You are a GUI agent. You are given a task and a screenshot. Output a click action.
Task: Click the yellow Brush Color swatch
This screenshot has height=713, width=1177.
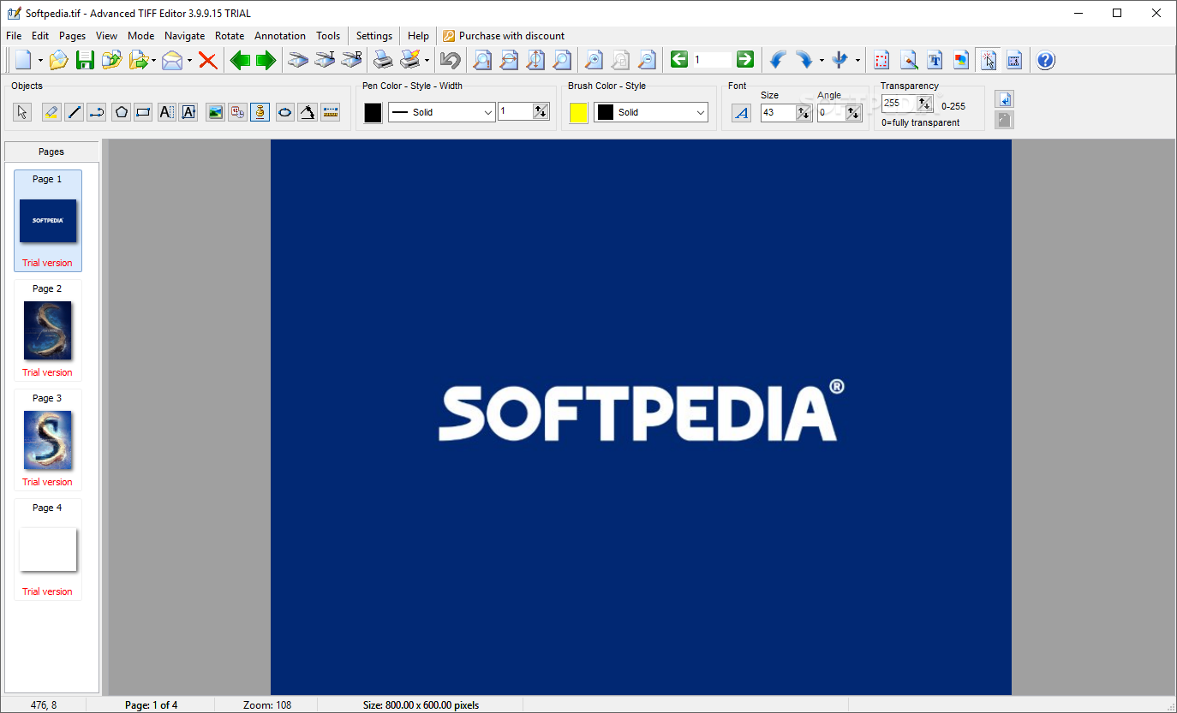(579, 112)
